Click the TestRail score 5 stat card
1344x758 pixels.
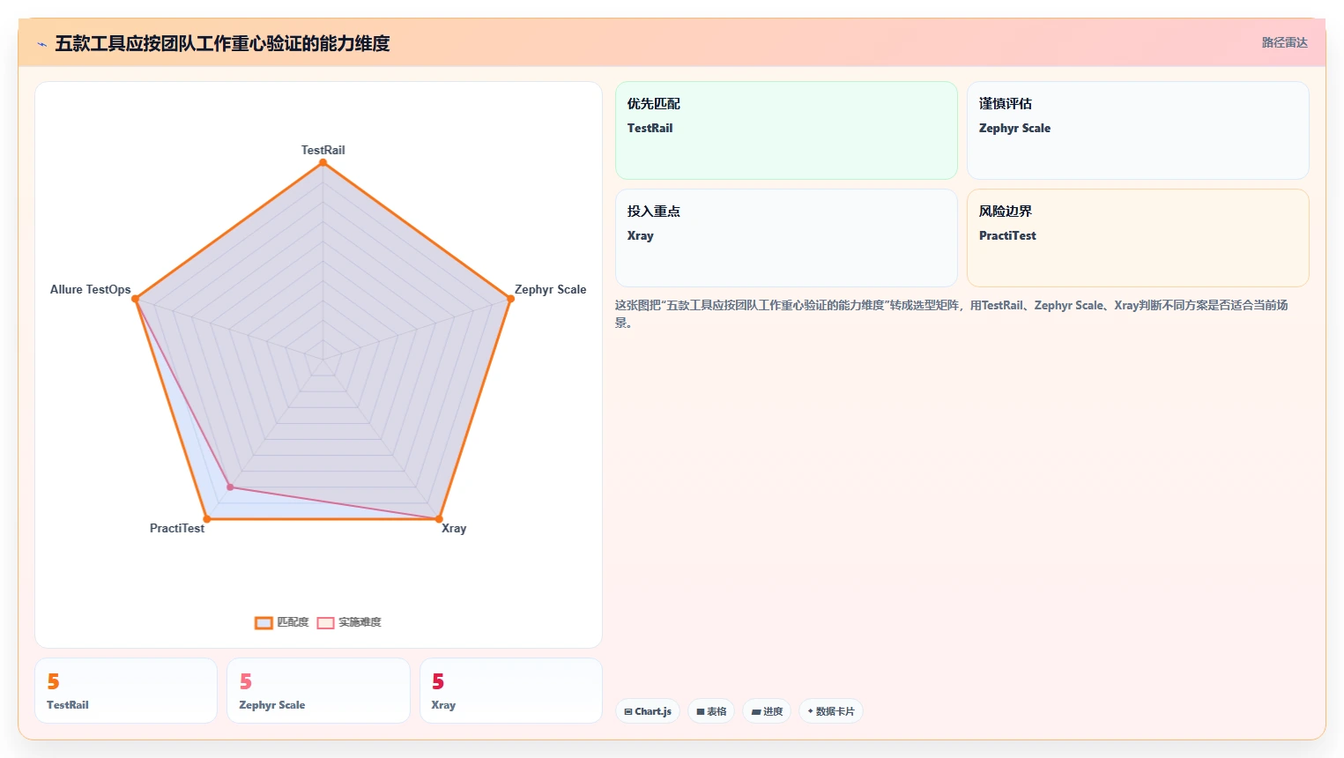click(x=126, y=690)
